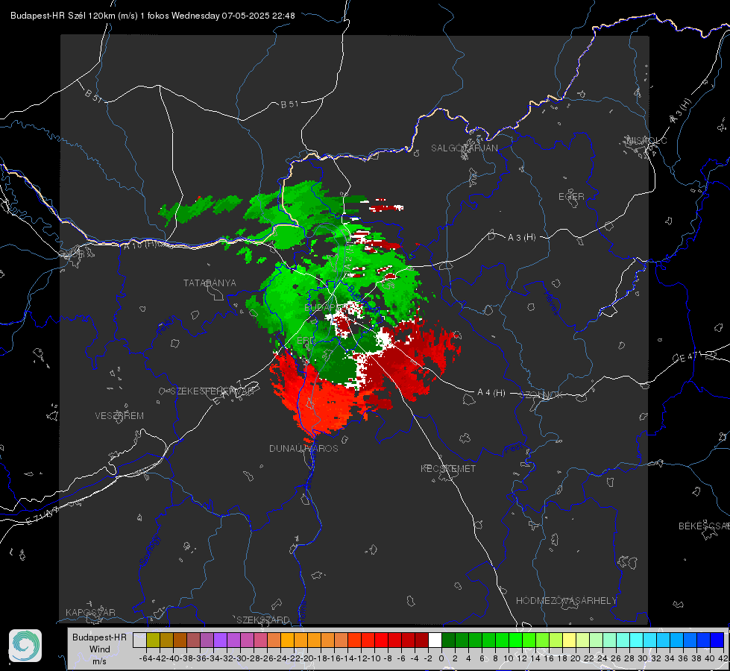Click the SZOLNOK city label

pos(542,394)
